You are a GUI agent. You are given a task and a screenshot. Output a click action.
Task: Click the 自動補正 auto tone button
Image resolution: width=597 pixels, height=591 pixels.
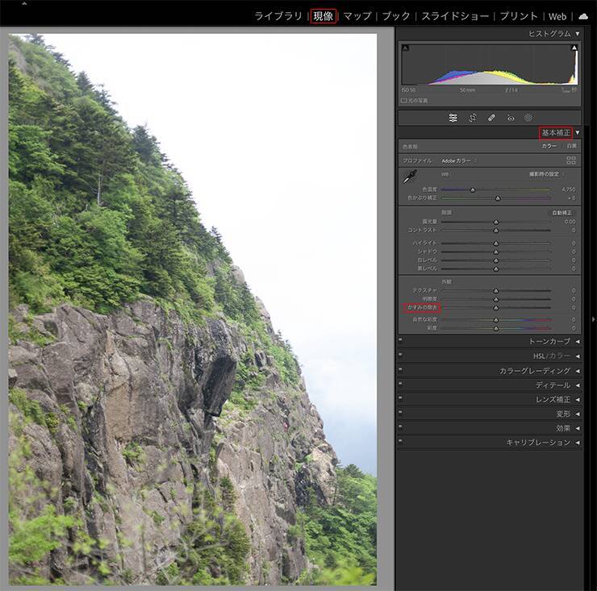[x=562, y=213]
